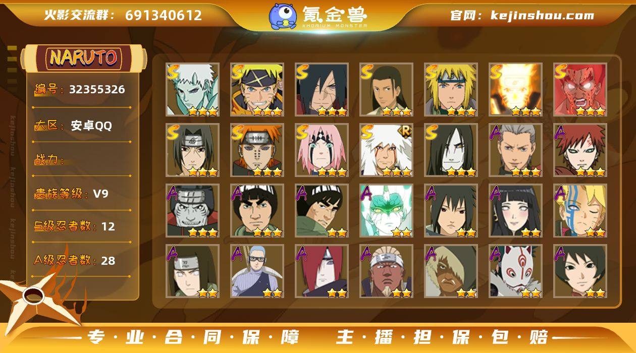Click the A-rank ninja count 28 row
This screenshot has height=353, width=636.
(81, 260)
